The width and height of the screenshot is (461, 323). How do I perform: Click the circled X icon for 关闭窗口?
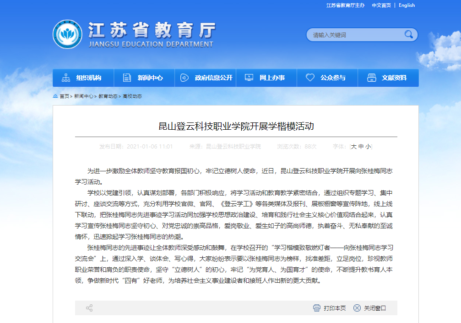click(357, 308)
